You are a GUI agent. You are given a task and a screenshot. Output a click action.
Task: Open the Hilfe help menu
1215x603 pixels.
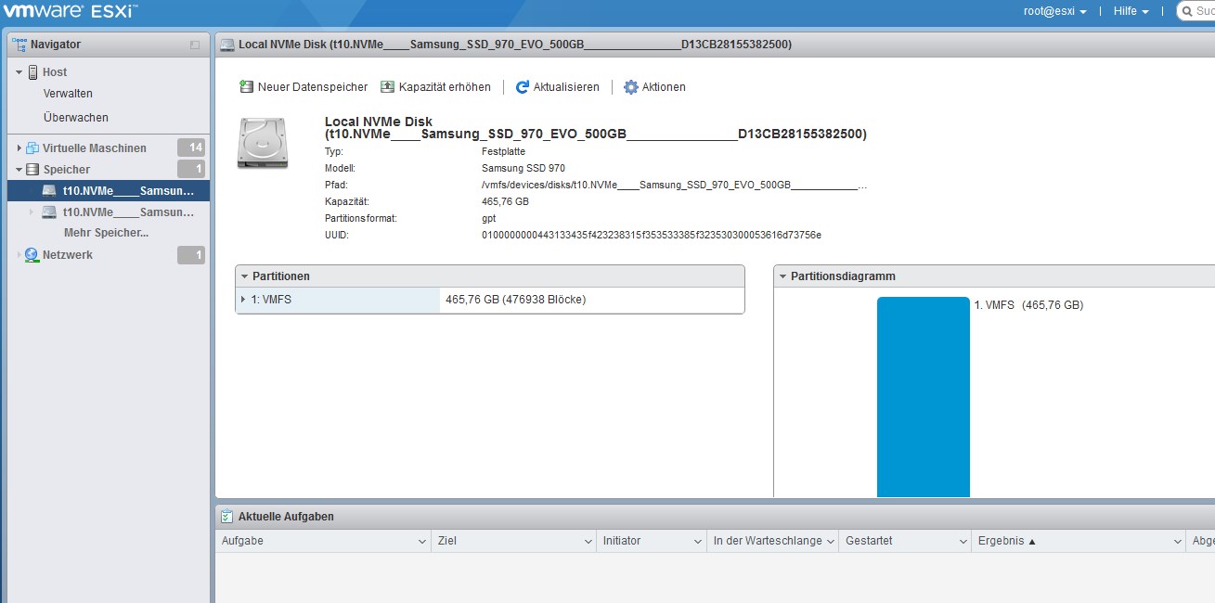(1131, 11)
